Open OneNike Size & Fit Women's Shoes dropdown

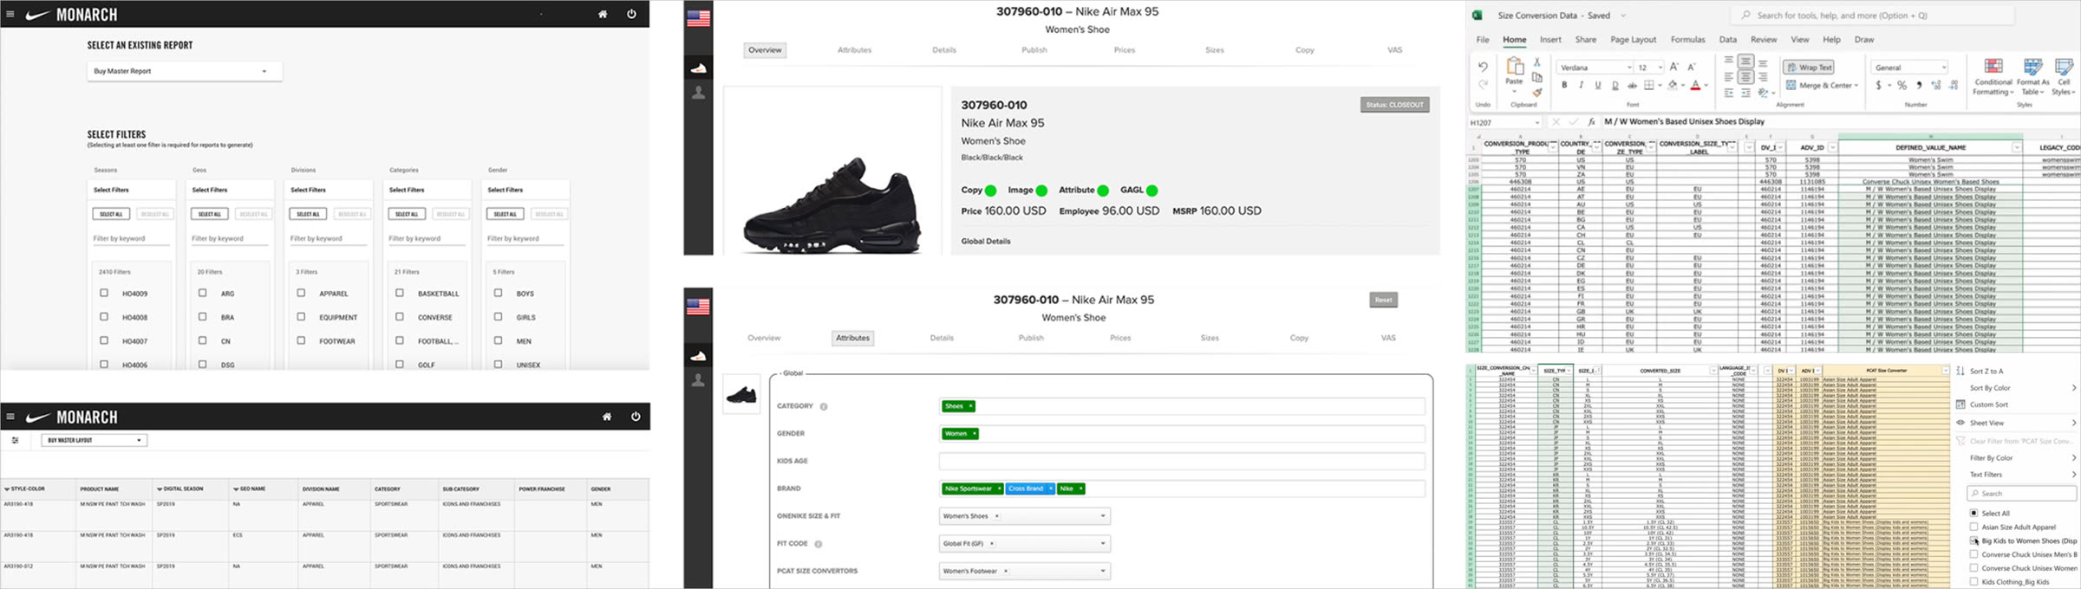(x=1025, y=516)
